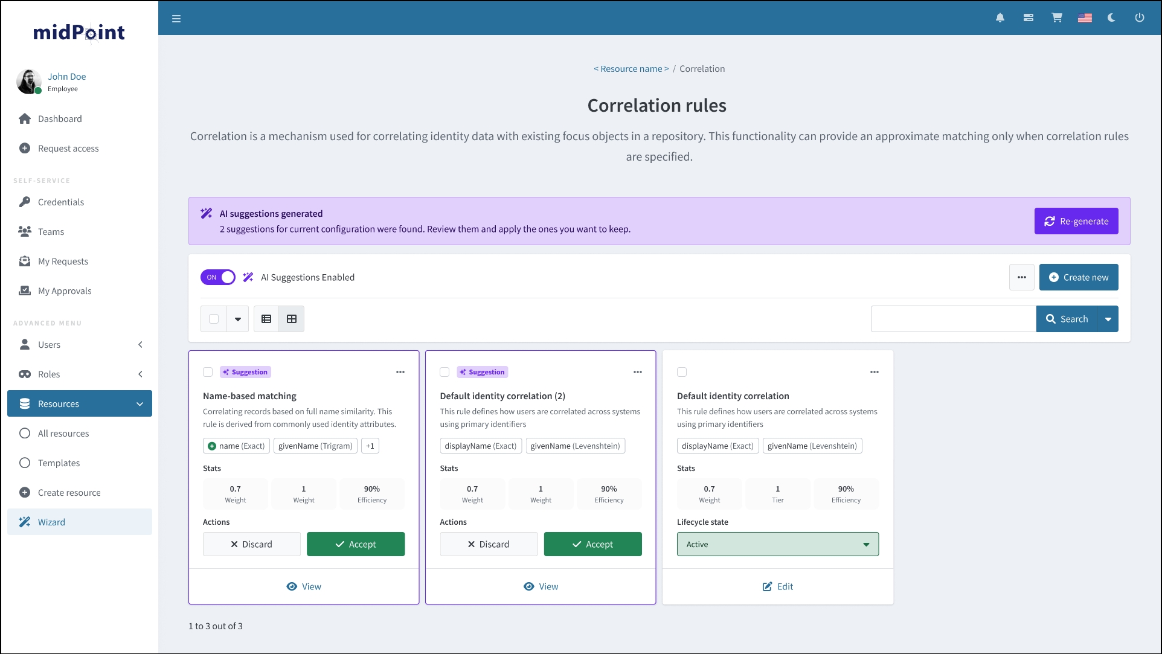Switch to tile grid view icon
This screenshot has height=654, width=1162.
[x=292, y=319]
